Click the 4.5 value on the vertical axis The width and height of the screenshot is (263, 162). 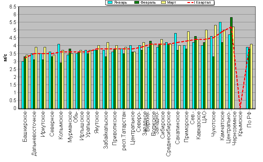(13, 38)
